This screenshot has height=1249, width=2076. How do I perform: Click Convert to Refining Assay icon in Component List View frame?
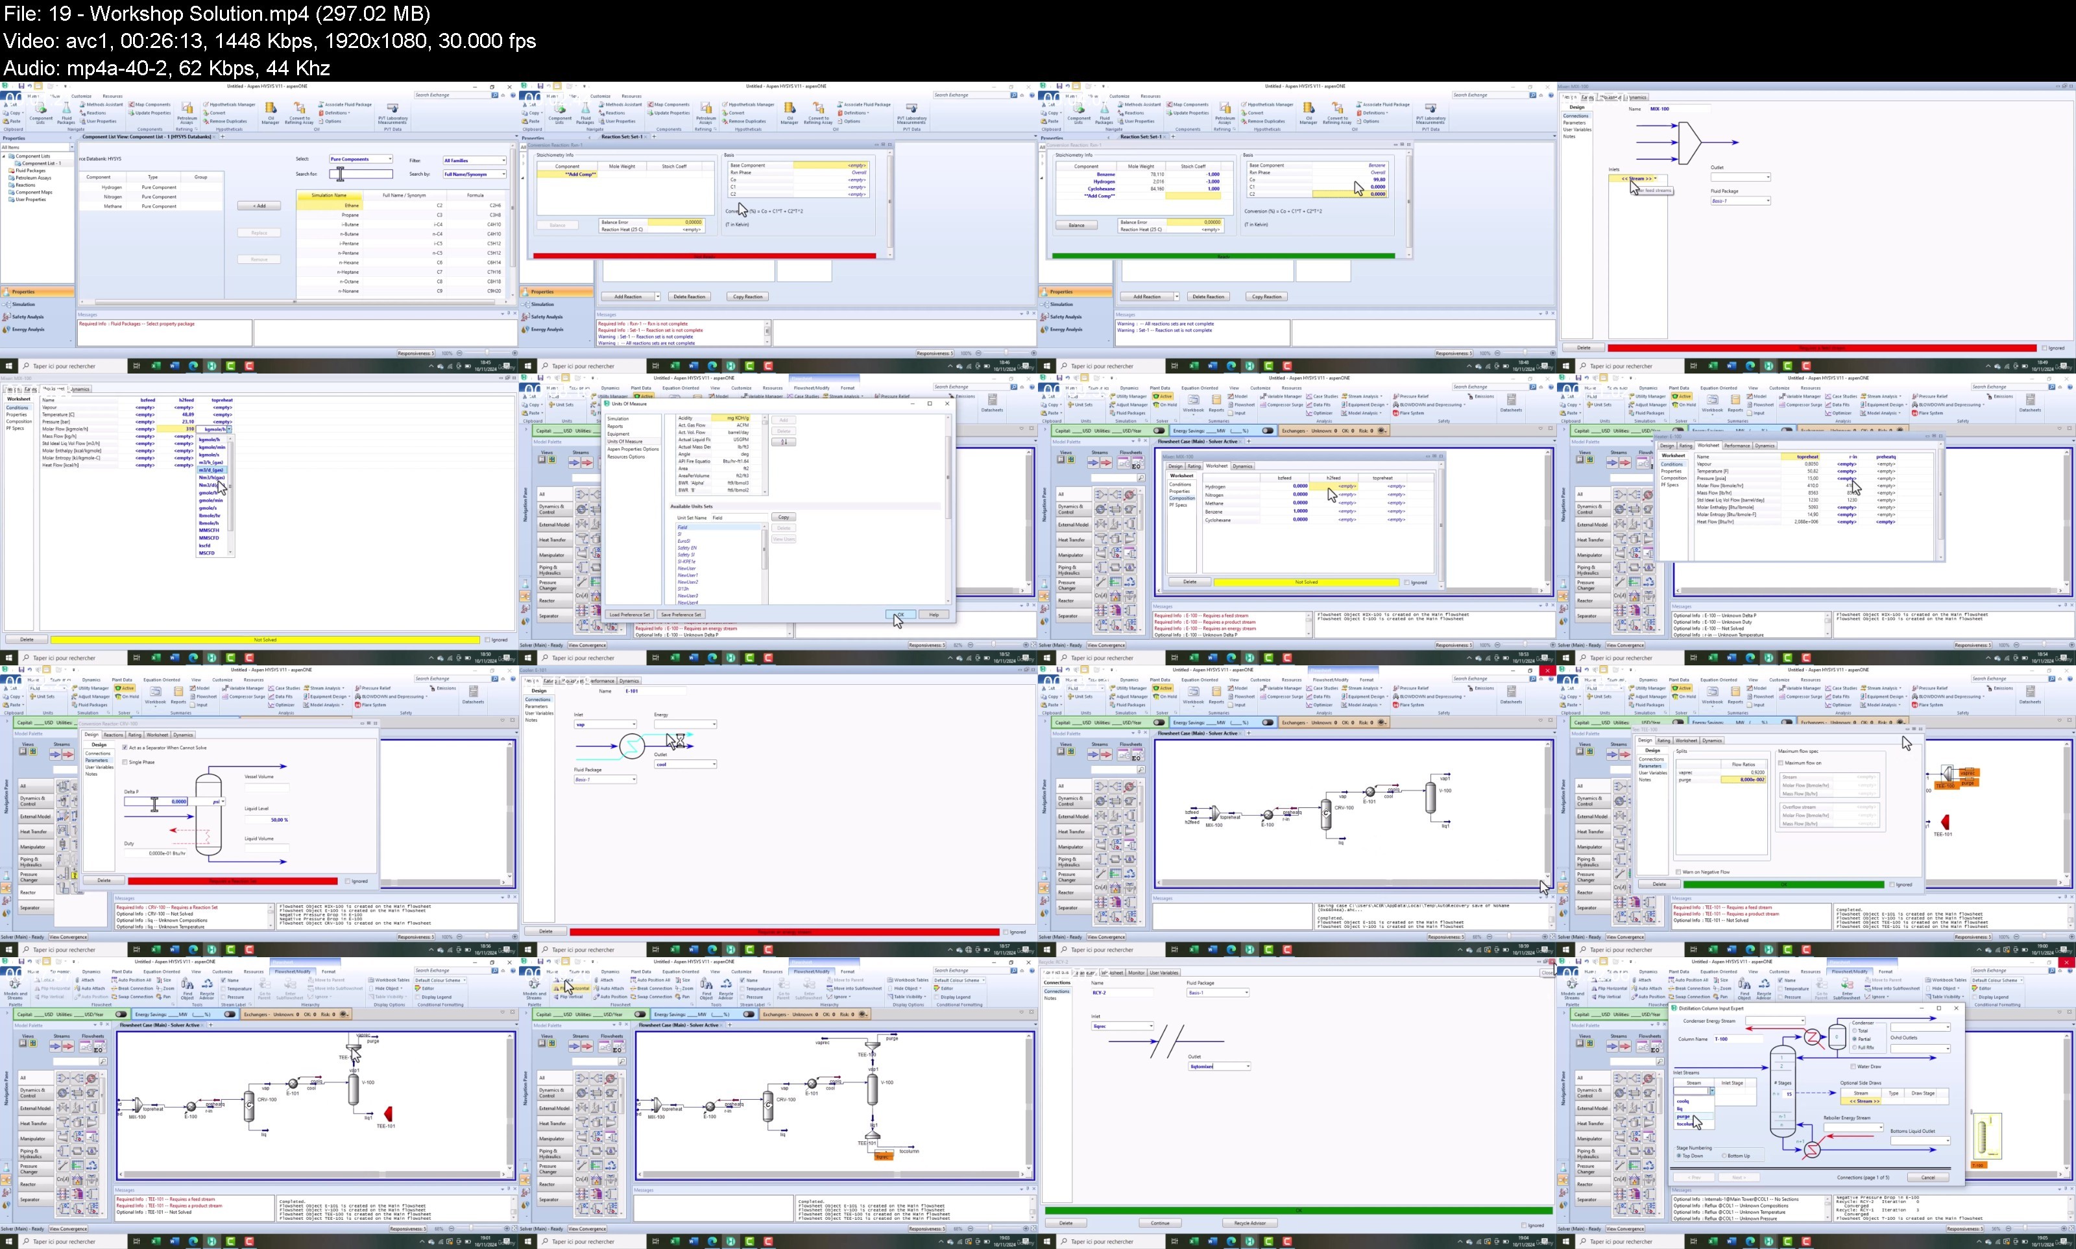tap(300, 108)
